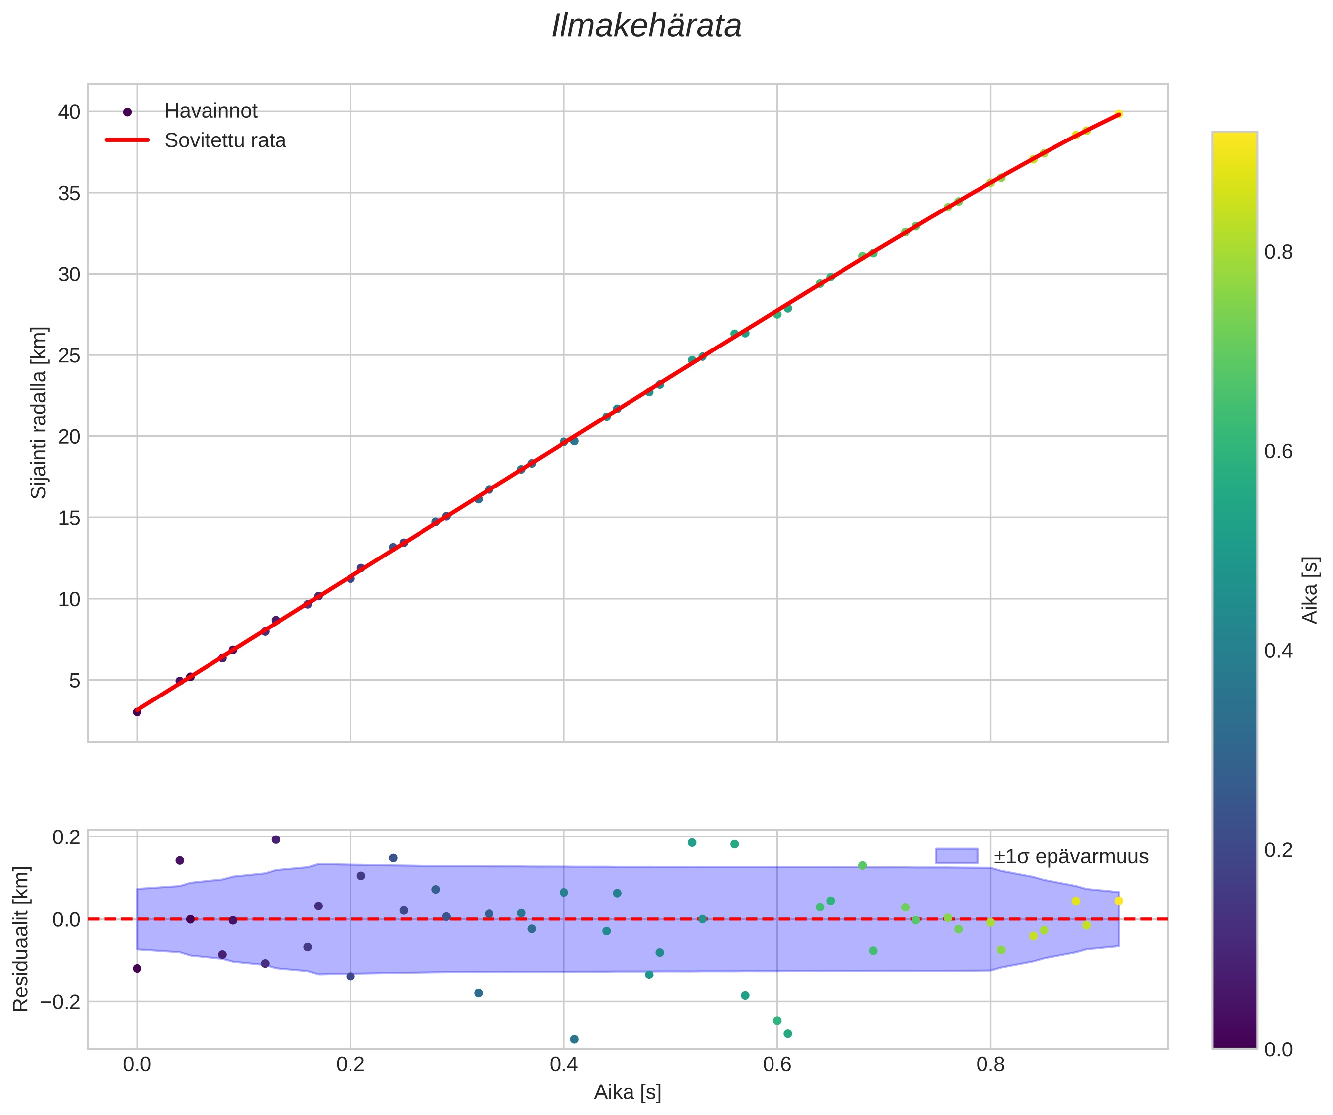Click the first data point at time 0.0
The image size is (1333, 1115).
pos(137,712)
